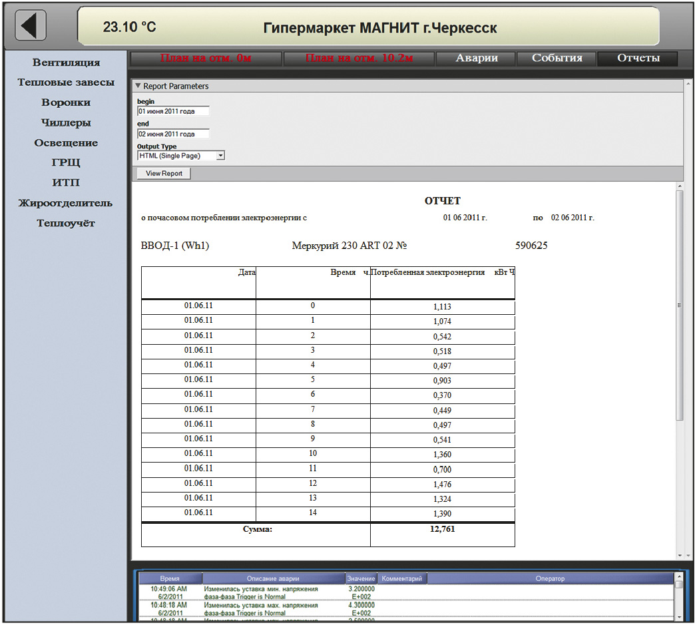Open the Воронки section
The image size is (697, 627).
coord(66,103)
